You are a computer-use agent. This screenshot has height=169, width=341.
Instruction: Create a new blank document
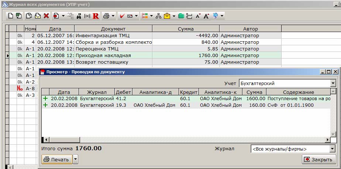(11, 16)
